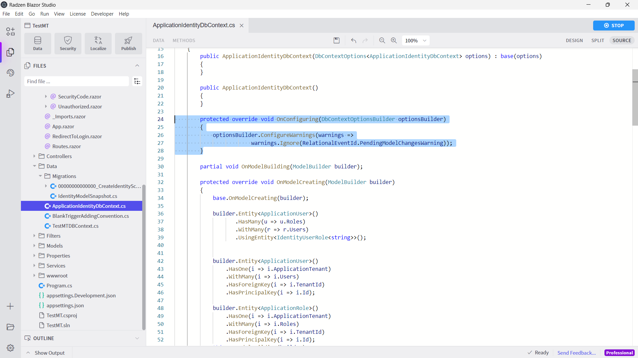This screenshot has width=638, height=358.
Task: Open the Edit menu
Action: pos(19,14)
